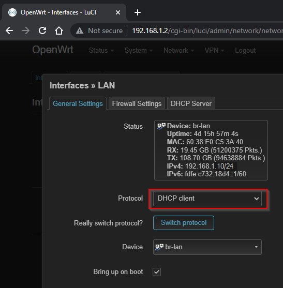Switch to General Settings tab
The width and height of the screenshot is (283, 288).
[78, 103]
